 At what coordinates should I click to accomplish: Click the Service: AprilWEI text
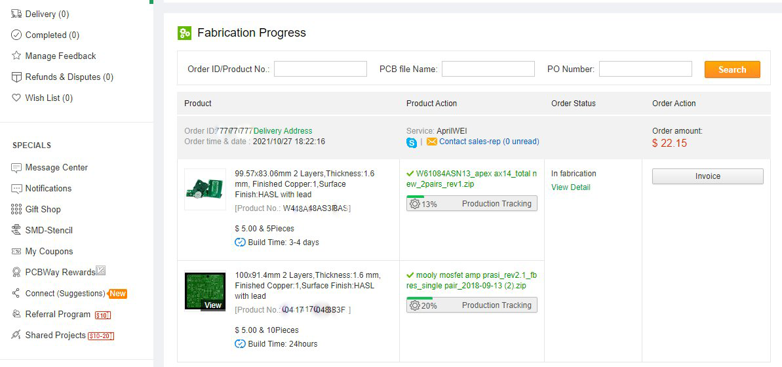pos(437,131)
